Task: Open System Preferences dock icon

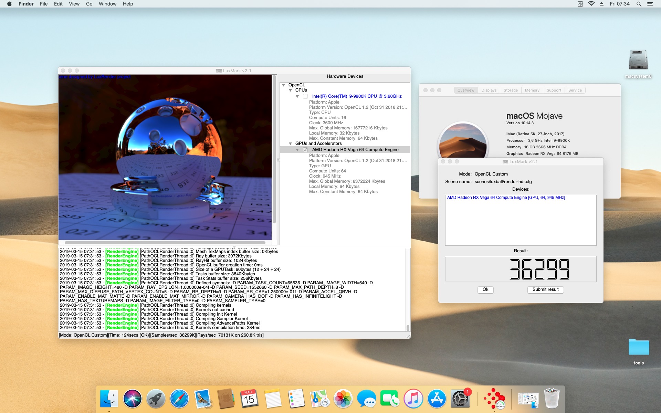Action: (460, 399)
